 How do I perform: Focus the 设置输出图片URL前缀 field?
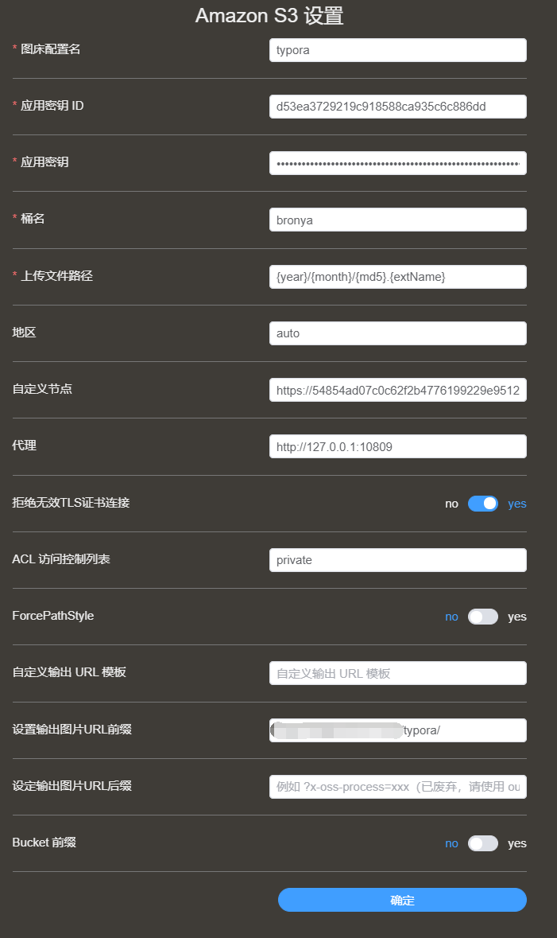point(398,730)
